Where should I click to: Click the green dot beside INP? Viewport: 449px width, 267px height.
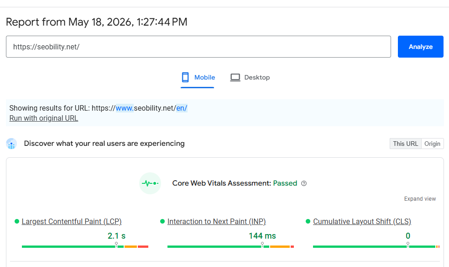pos(162,221)
